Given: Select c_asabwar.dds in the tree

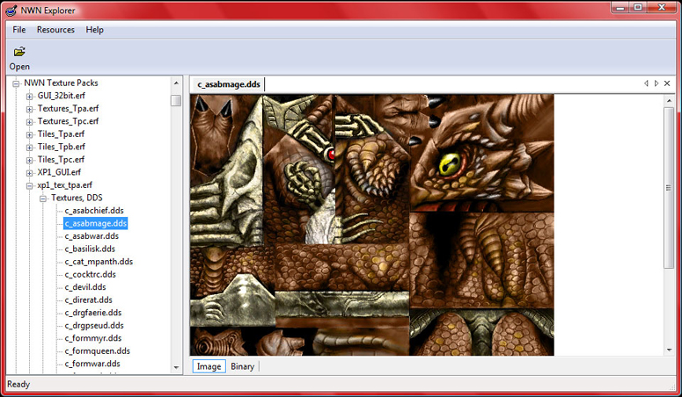Looking at the screenshot, I should [92, 236].
